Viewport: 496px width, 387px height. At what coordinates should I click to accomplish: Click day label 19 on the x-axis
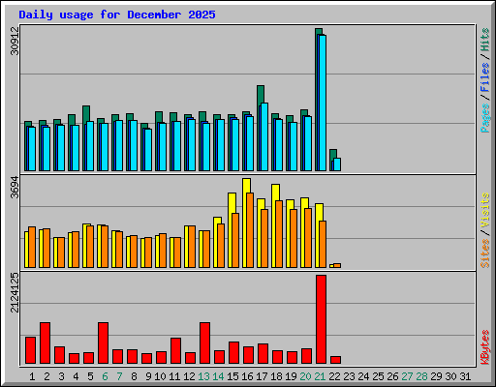tap(291, 376)
